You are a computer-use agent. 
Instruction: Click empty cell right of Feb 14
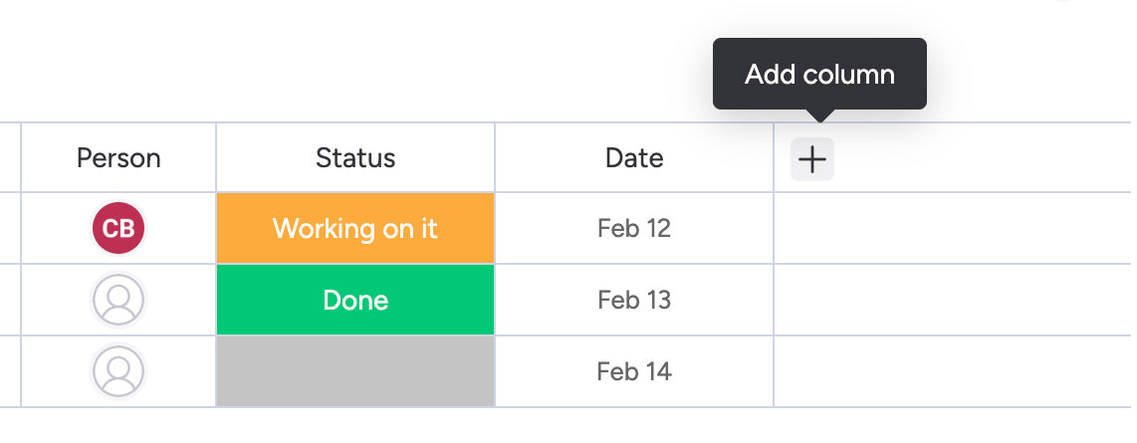pos(951,371)
